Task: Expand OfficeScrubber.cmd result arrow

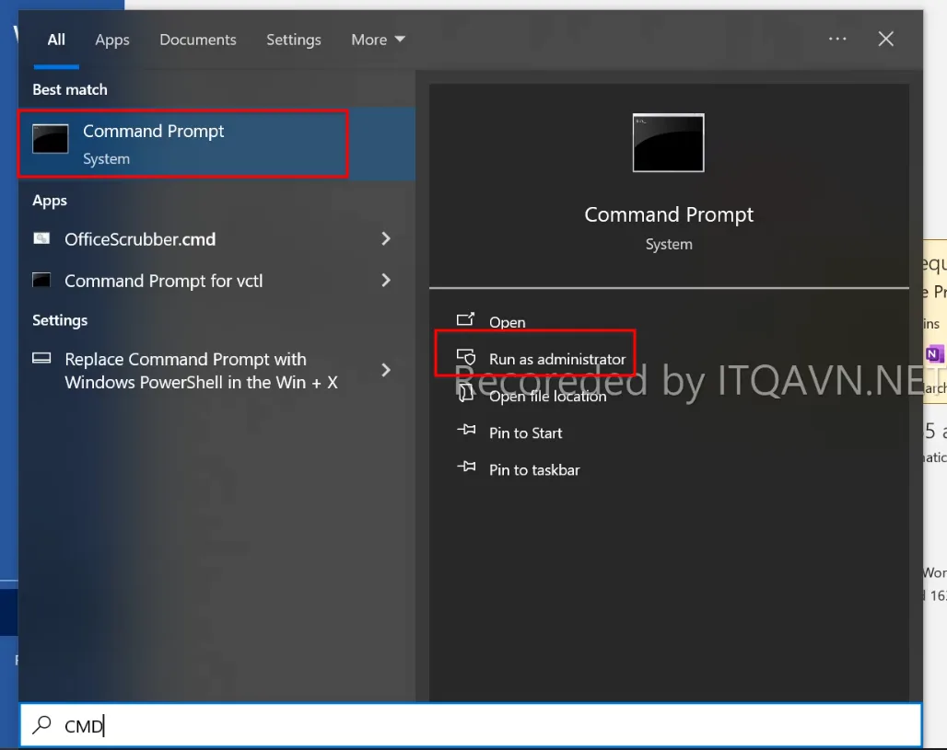Action: click(x=386, y=239)
